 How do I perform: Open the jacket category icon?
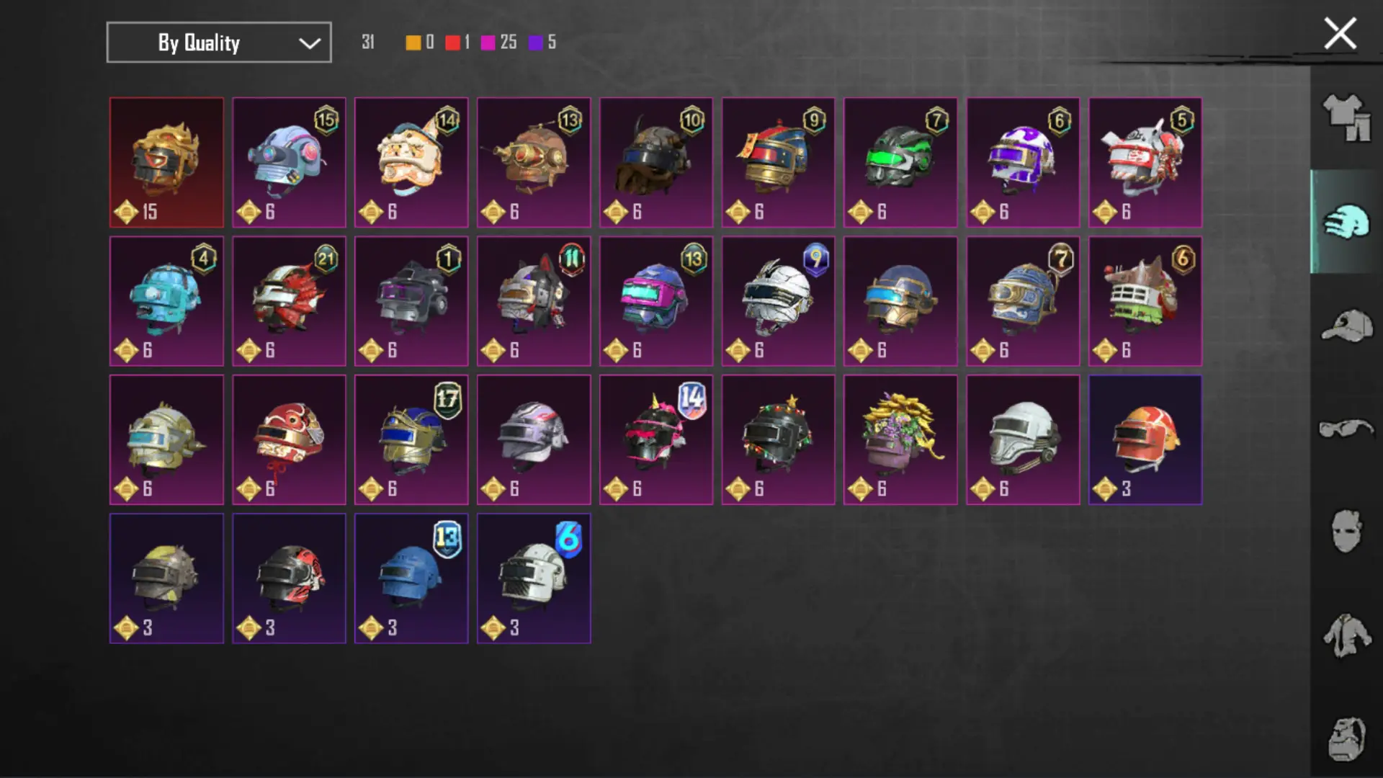click(1346, 635)
